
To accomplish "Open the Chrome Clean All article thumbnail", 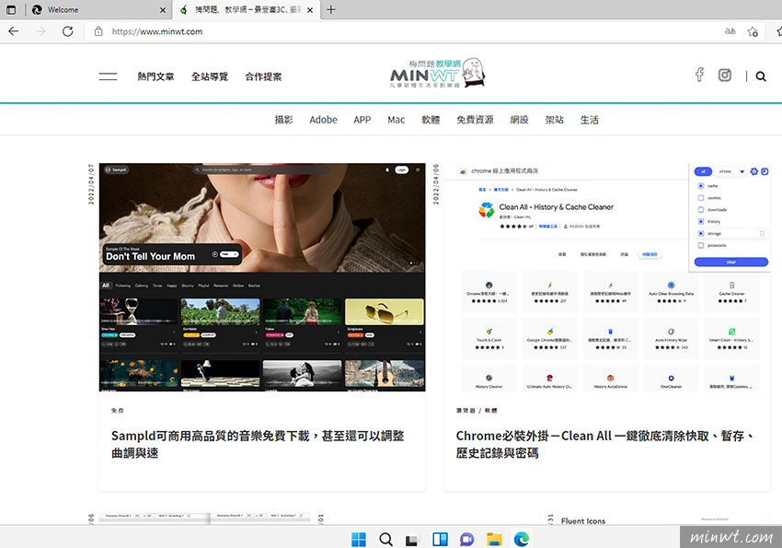I will tap(607, 277).
